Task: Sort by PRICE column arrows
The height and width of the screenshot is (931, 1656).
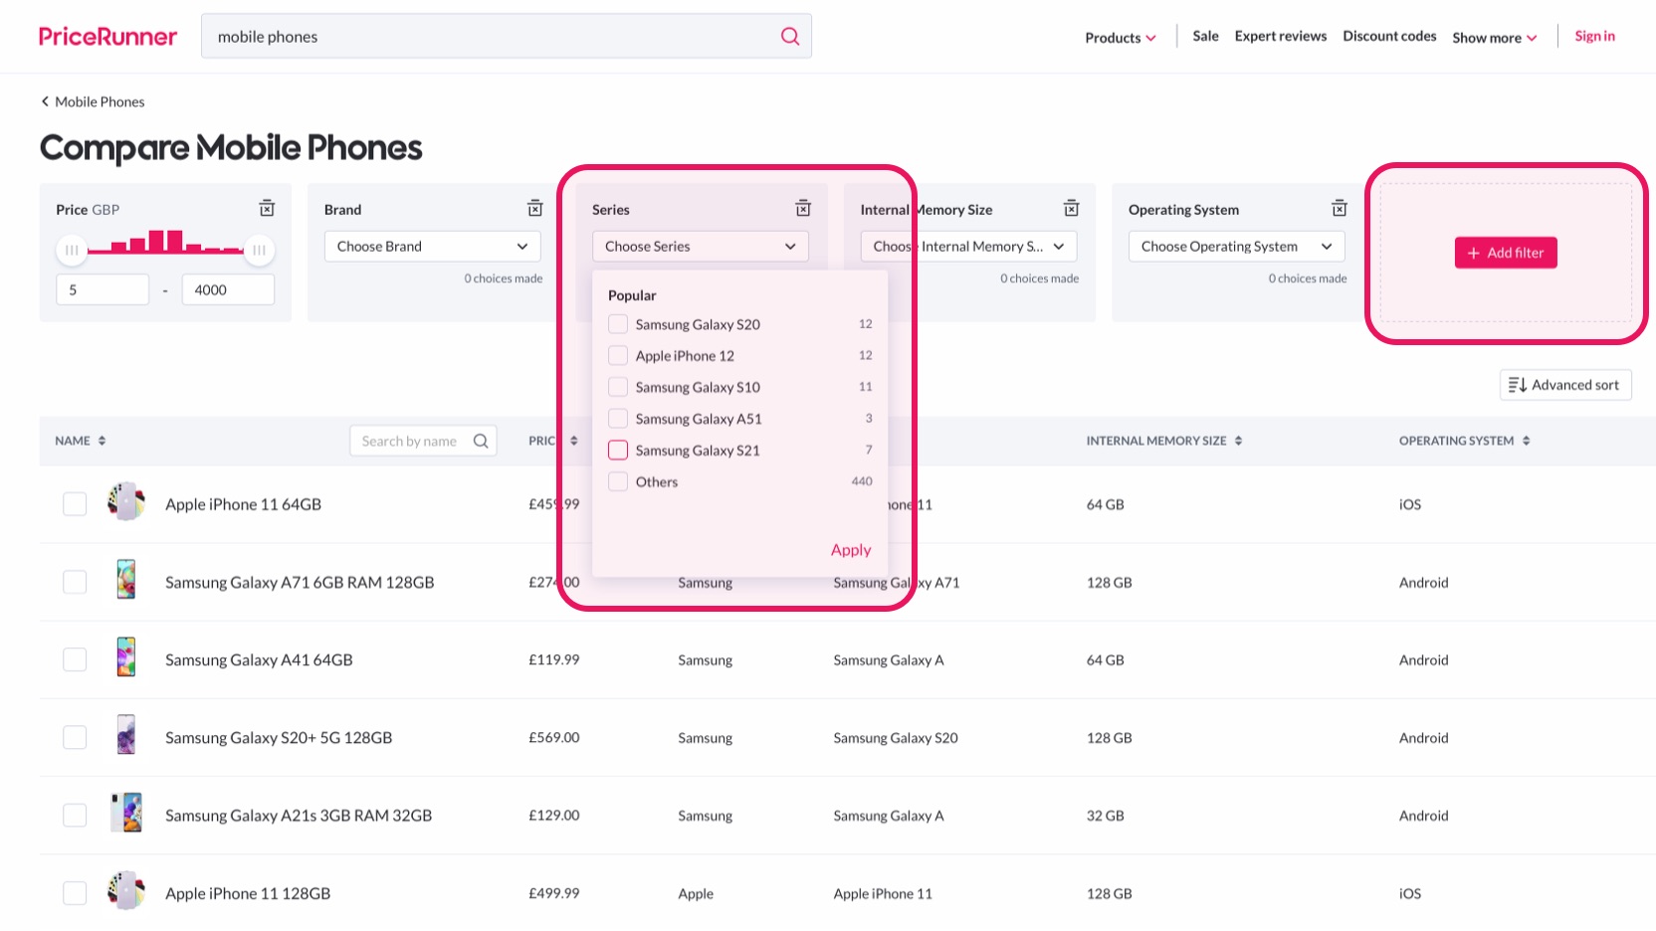Action: (574, 441)
